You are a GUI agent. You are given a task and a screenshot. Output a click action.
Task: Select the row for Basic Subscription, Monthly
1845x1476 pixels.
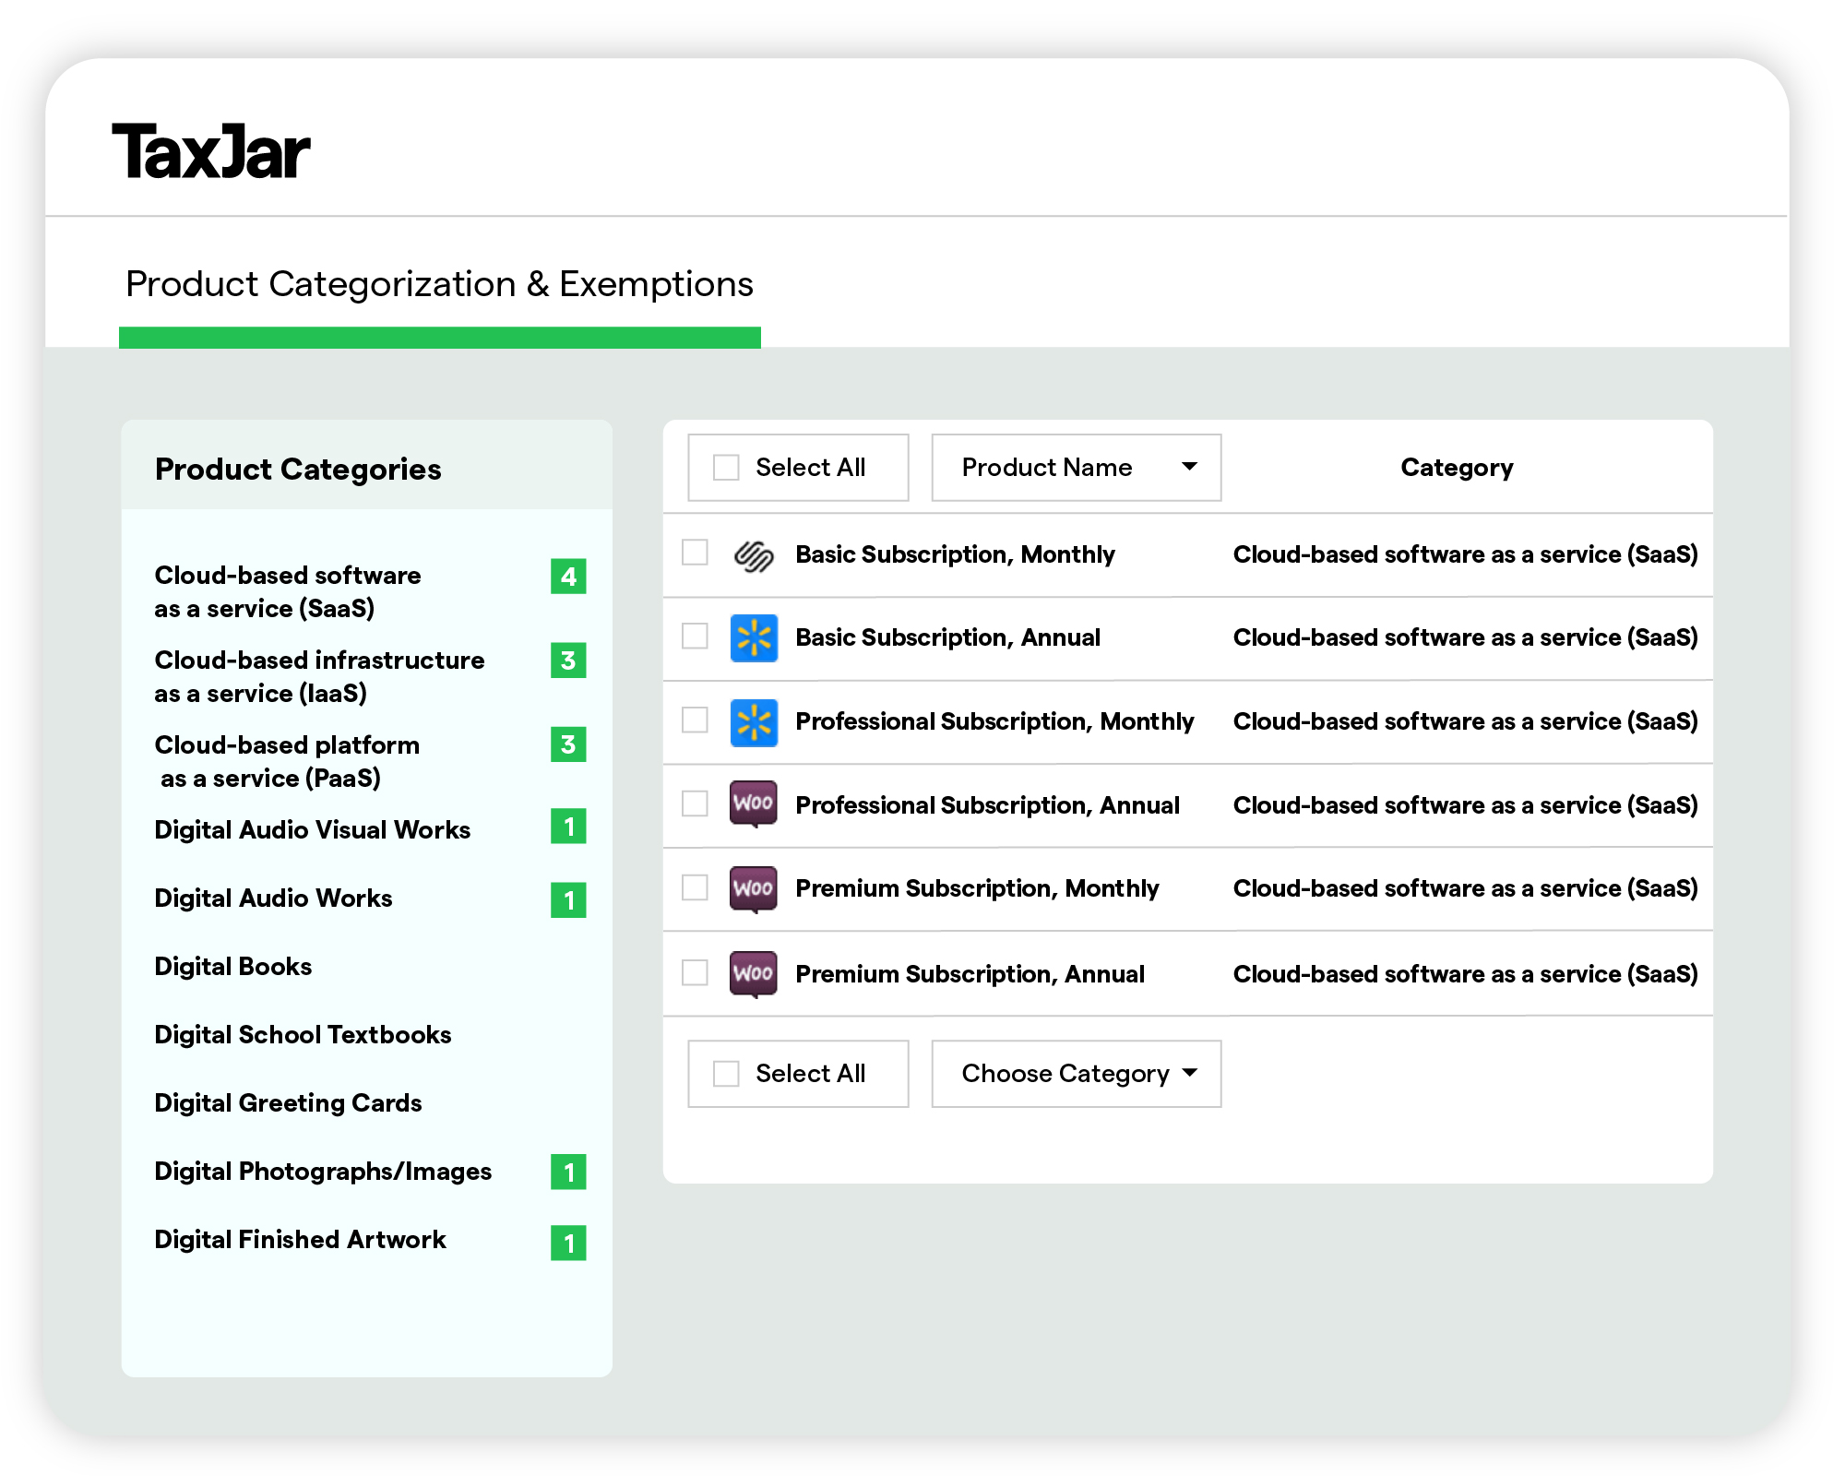click(x=955, y=554)
